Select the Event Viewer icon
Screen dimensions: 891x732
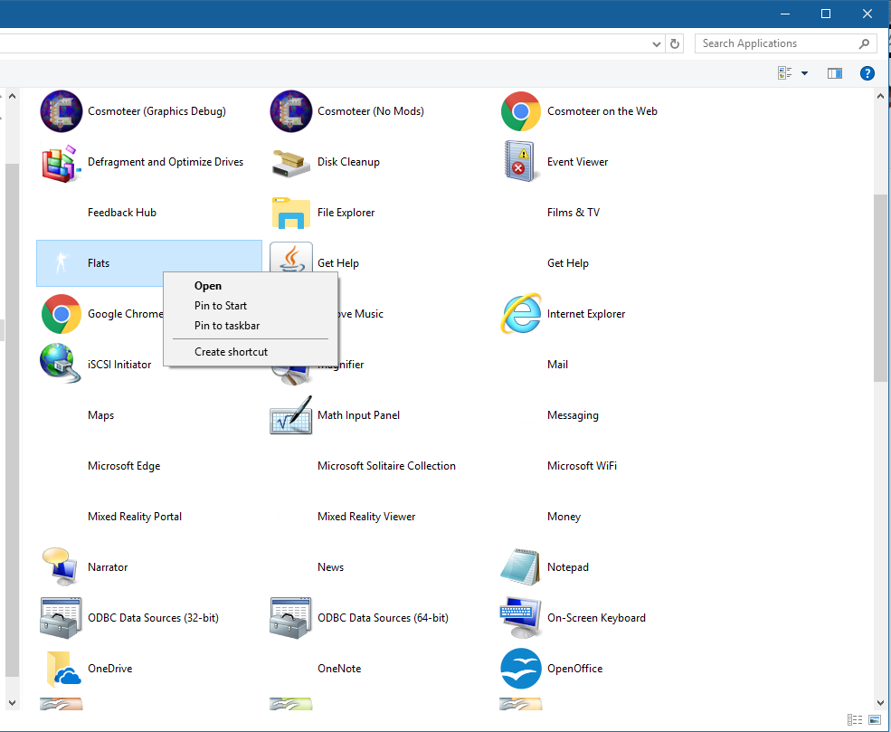[519, 161]
